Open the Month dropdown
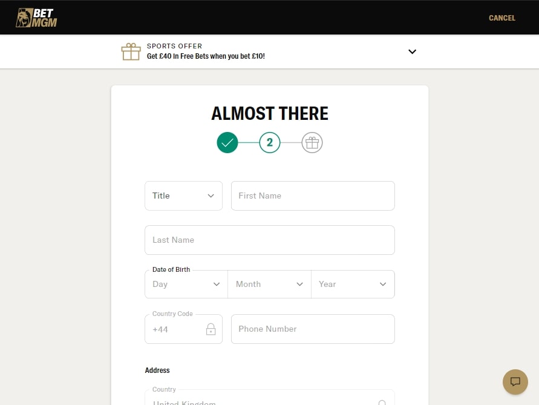This screenshot has height=405, width=539. (269, 284)
